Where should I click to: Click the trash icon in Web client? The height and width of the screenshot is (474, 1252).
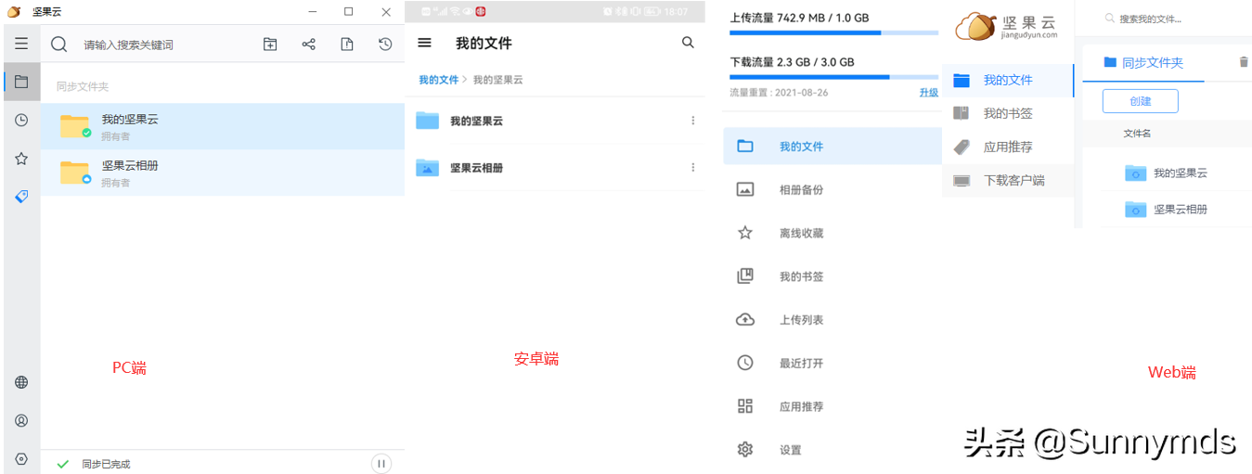tap(1244, 62)
